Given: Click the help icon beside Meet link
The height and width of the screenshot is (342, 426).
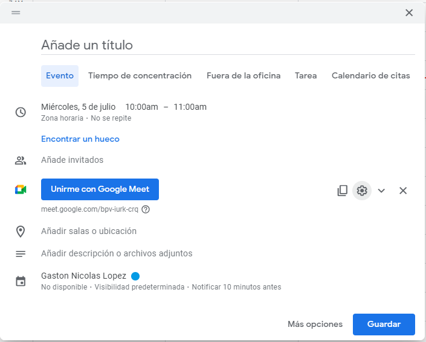Looking at the screenshot, I should coord(146,209).
